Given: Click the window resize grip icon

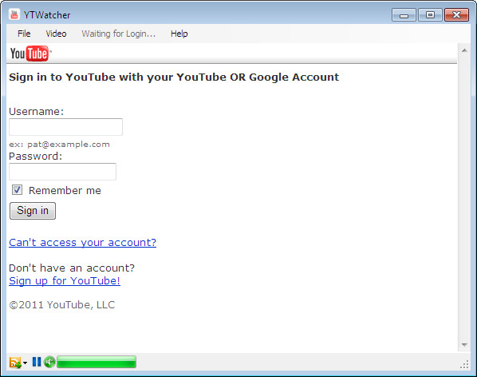Looking at the screenshot, I should click(464, 364).
